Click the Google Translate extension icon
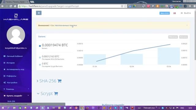The width and height of the screenshot is (196, 110). click(130, 6)
